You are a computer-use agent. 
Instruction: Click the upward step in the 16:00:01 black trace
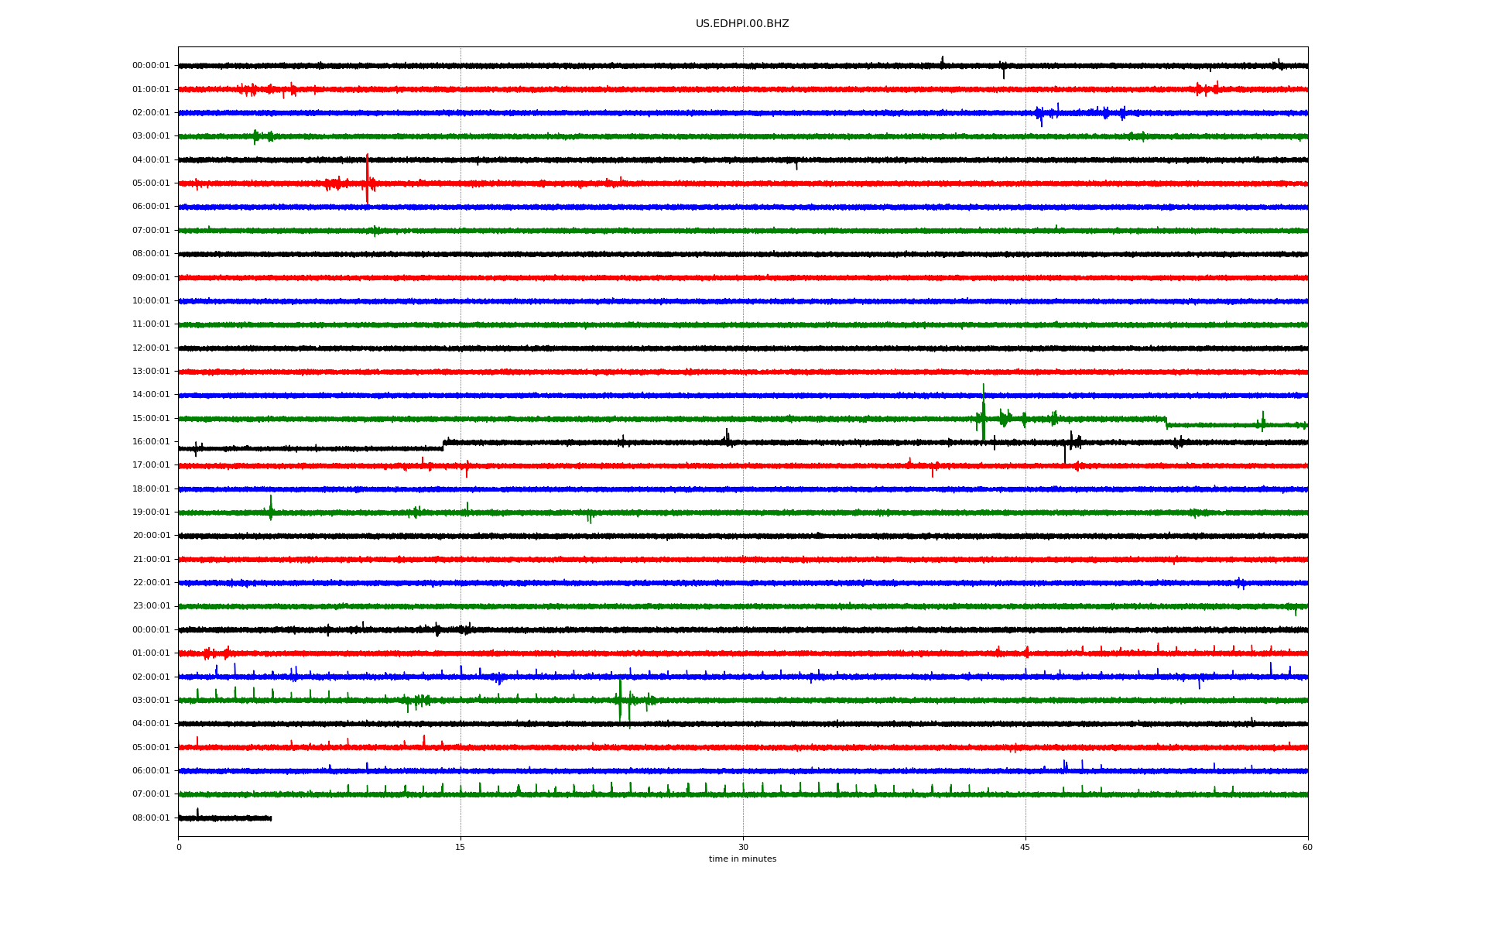(443, 445)
